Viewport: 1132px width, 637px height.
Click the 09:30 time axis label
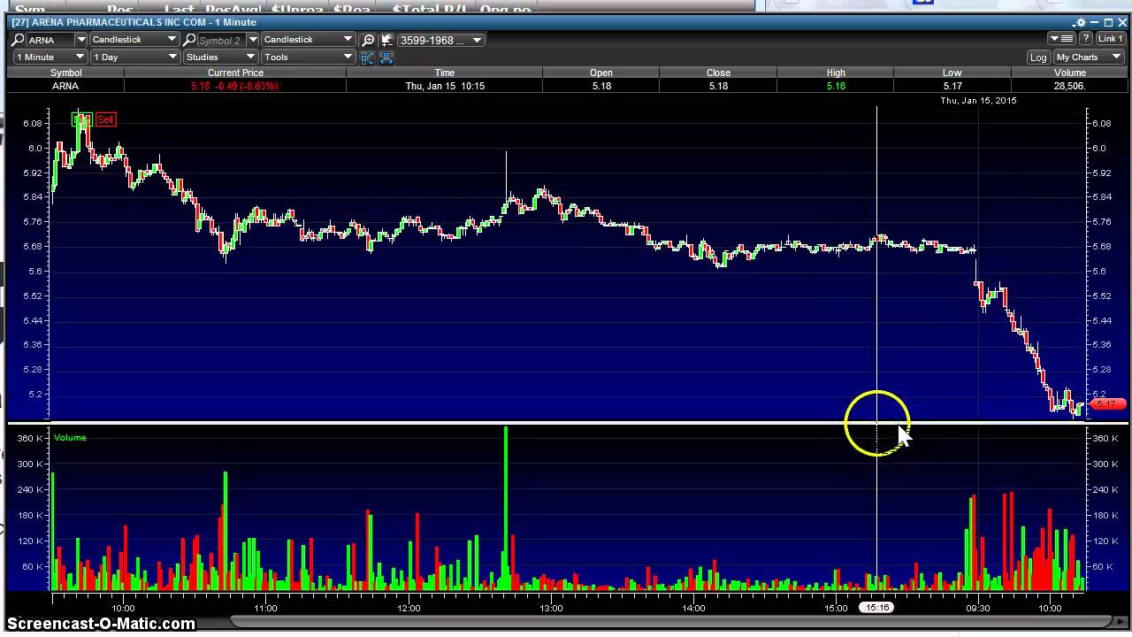978,608
